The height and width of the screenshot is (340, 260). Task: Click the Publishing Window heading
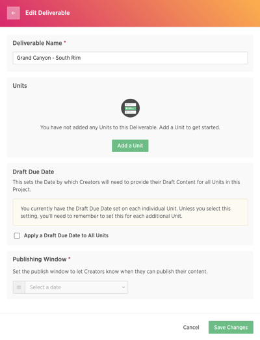[40, 259]
